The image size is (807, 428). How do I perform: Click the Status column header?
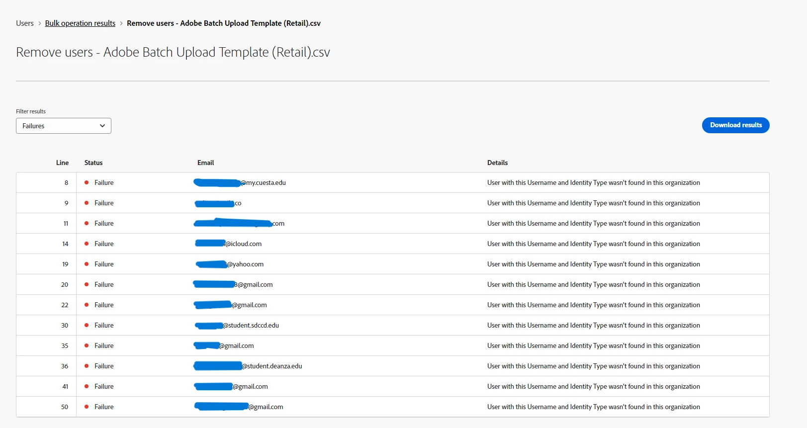(x=93, y=163)
